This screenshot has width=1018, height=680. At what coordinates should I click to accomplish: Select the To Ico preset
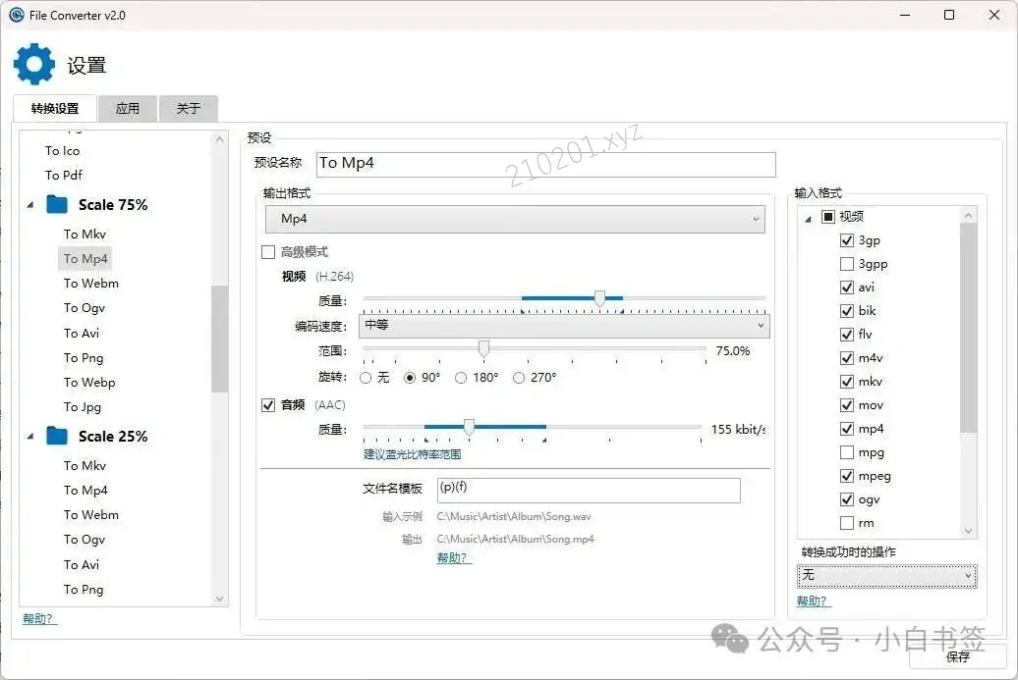click(62, 151)
